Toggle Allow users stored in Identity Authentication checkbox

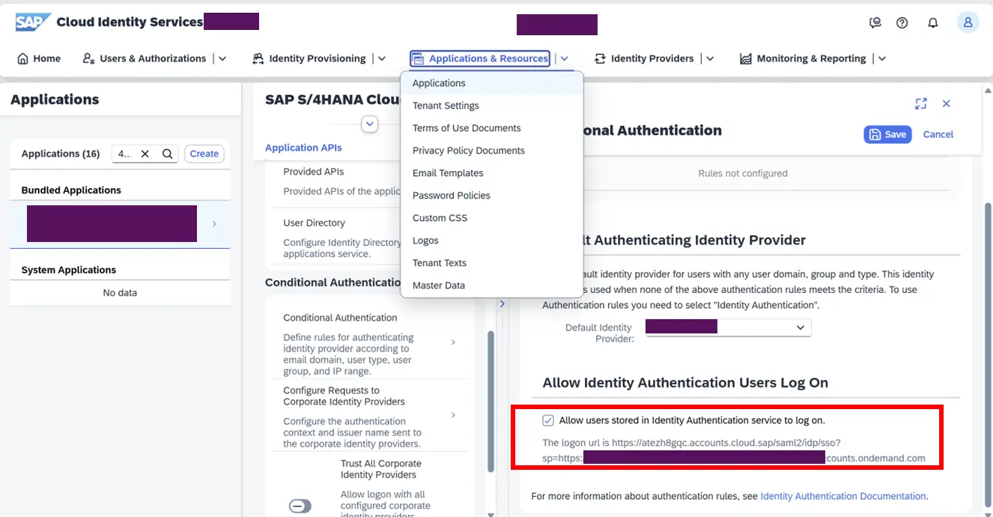pos(549,420)
